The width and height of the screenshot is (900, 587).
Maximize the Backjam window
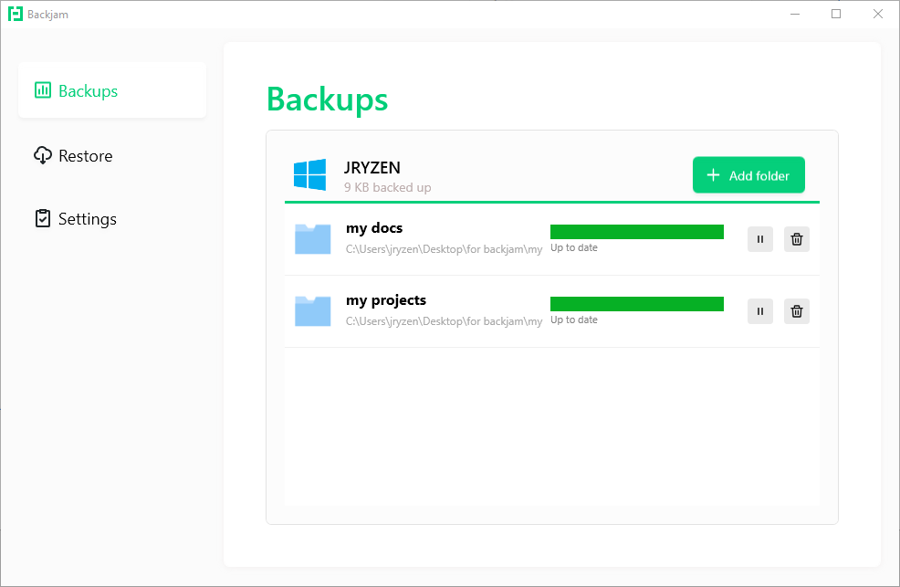(x=836, y=14)
